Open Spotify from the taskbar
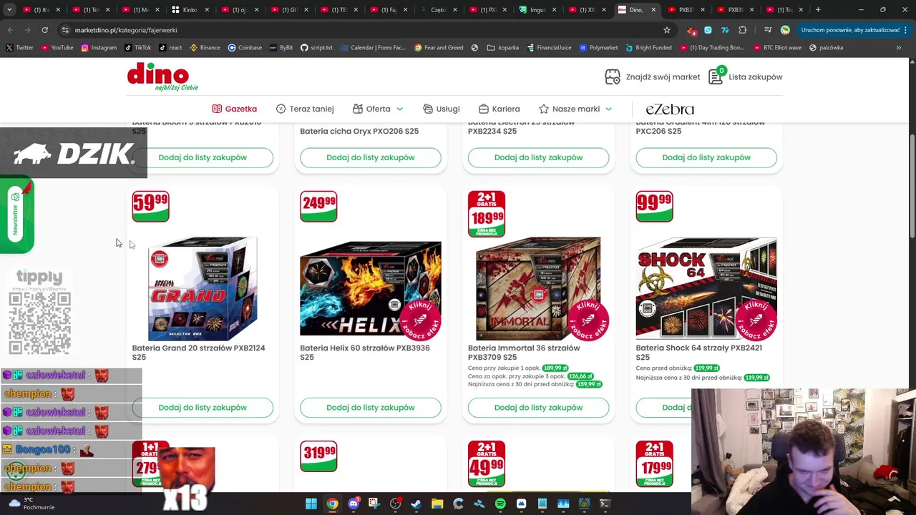 [500, 504]
